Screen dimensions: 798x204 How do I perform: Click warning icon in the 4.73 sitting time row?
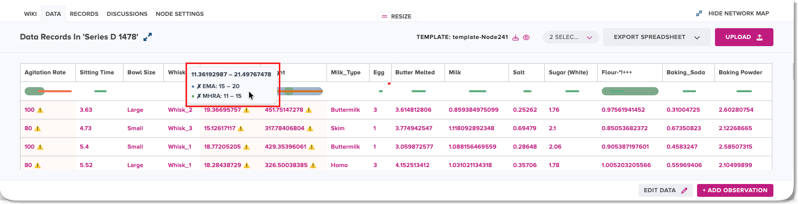[37, 128]
